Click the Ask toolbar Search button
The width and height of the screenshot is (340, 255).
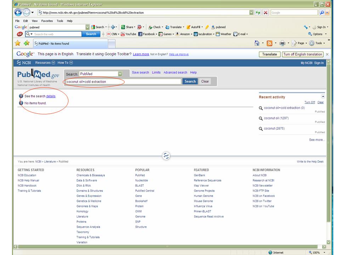[x=91, y=34]
